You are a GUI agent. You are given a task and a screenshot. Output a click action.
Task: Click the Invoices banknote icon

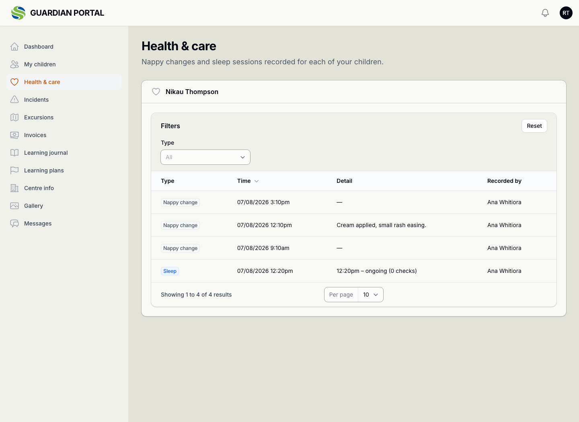(x=14, y=135)
